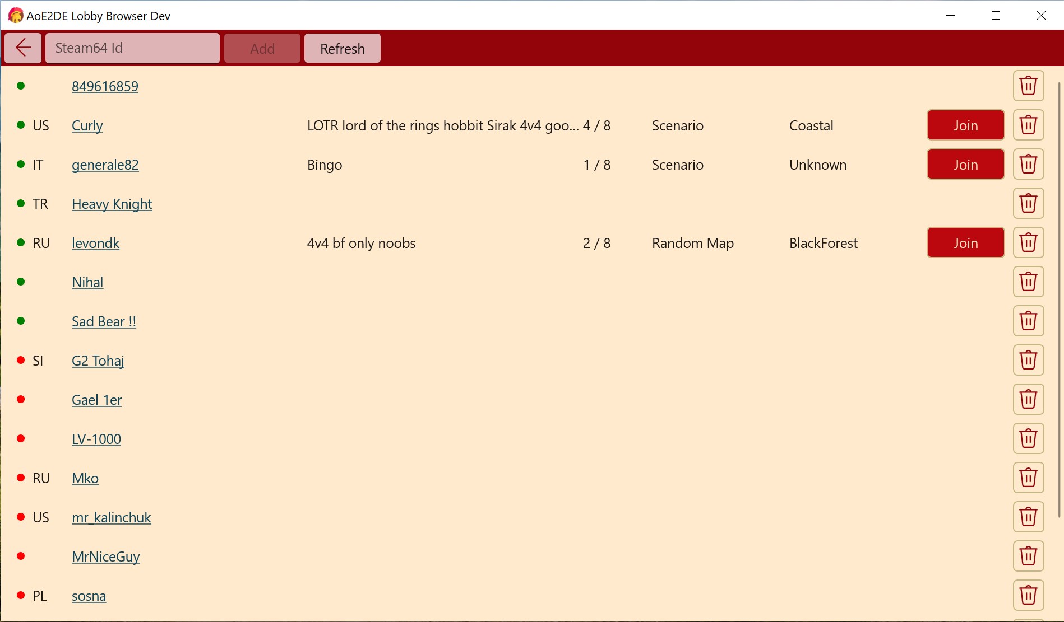Open the LV-1000 profile link
1064x622 pixels.
(x=96, y=439)
